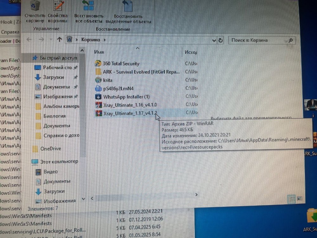Go back with the left arrow navigation button
The width and height of the screenshot is (317, 238).
tap(29, 39)
